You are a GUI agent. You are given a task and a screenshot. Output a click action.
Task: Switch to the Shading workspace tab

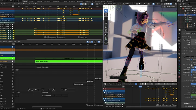[x=65, y=1]
